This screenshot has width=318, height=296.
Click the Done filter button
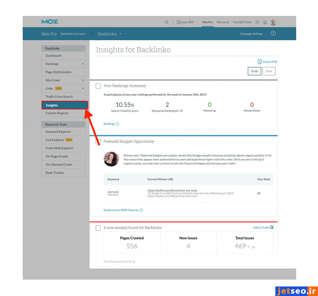(x=269, y=71)
